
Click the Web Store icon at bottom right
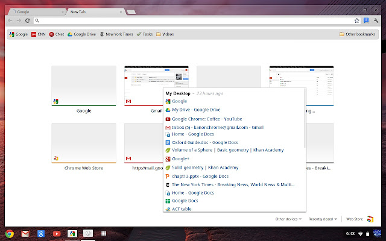click(x=370, y=219)
